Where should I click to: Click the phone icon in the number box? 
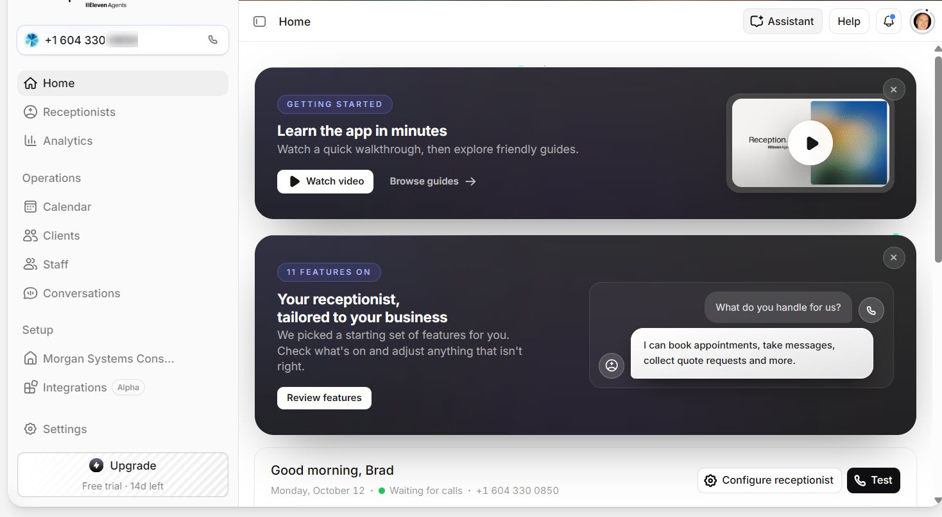pyautogui.click(x=213, y=40)
